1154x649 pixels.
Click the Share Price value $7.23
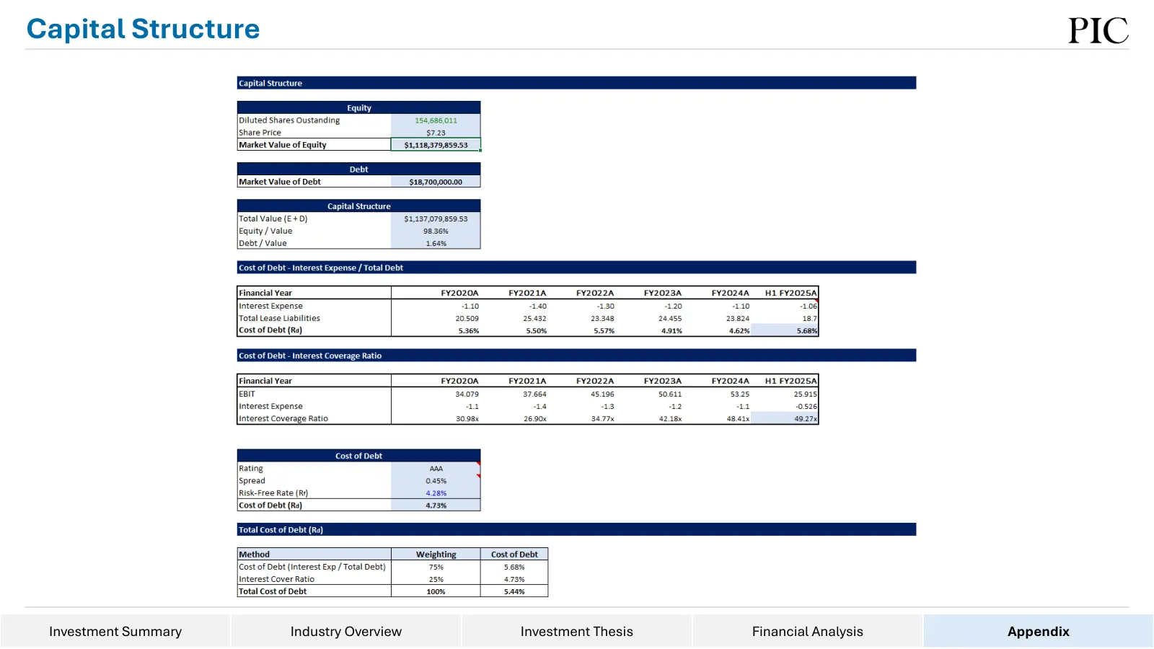click(x=436, y=133)
